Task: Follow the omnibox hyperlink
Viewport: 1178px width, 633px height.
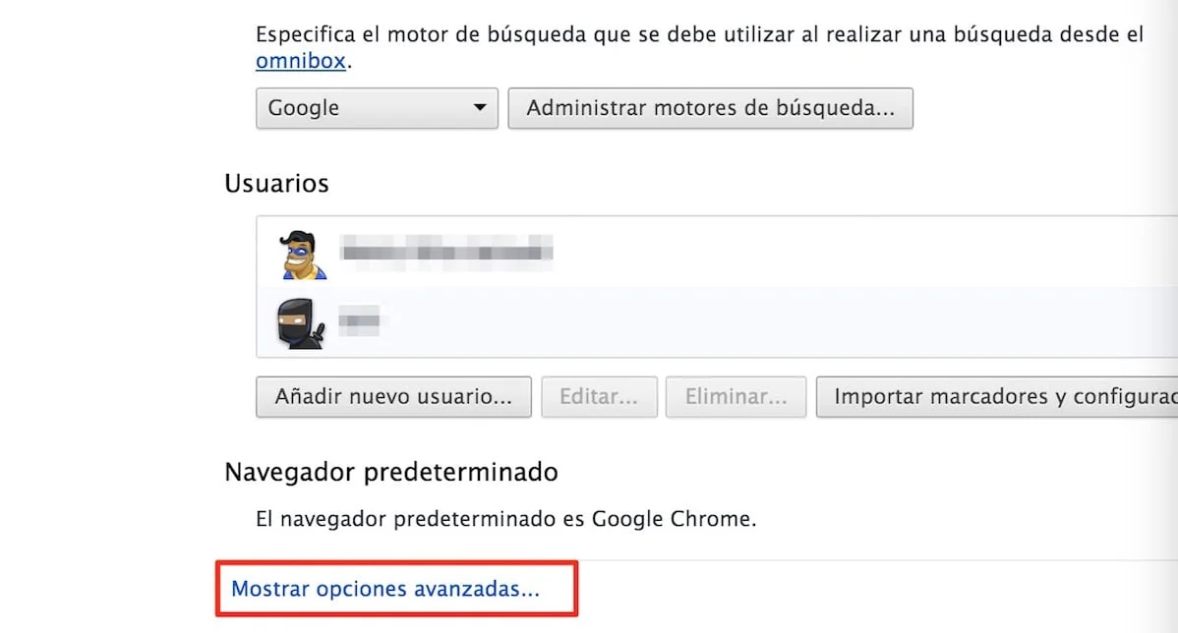Action: coord(301,61)
